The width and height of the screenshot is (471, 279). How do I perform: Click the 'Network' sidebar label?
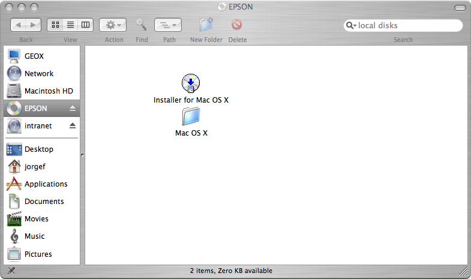tap(39, 74)
